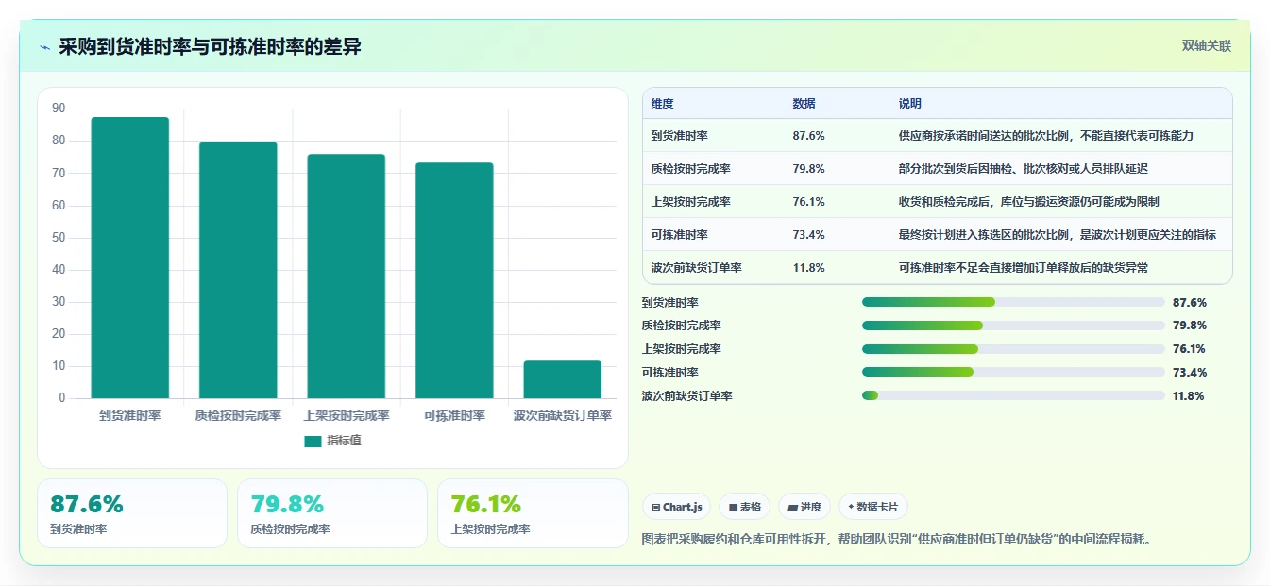Click the 可拣准时率 bar in the chart
This screenshot has width=1270, height=586.
pos(454,280)
